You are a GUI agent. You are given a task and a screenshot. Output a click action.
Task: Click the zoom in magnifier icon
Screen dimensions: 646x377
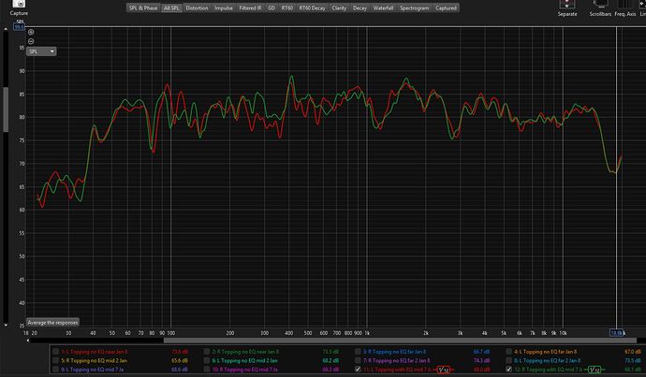point(31,32)
